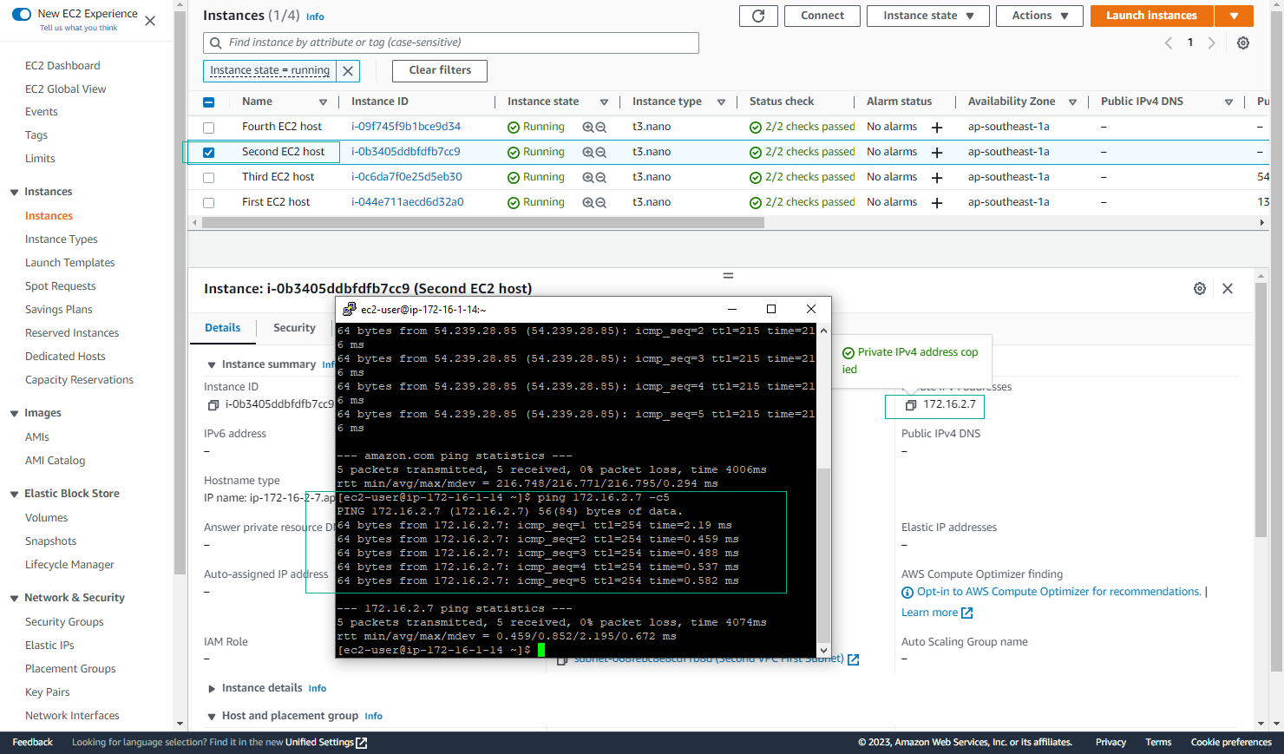Sort by Instance state column
Screen dimensions: 1284x754
(x=604, y=102)
